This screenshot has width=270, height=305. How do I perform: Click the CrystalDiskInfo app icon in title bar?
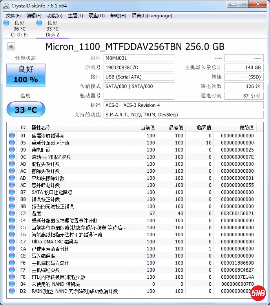click(x=5, y=5)
